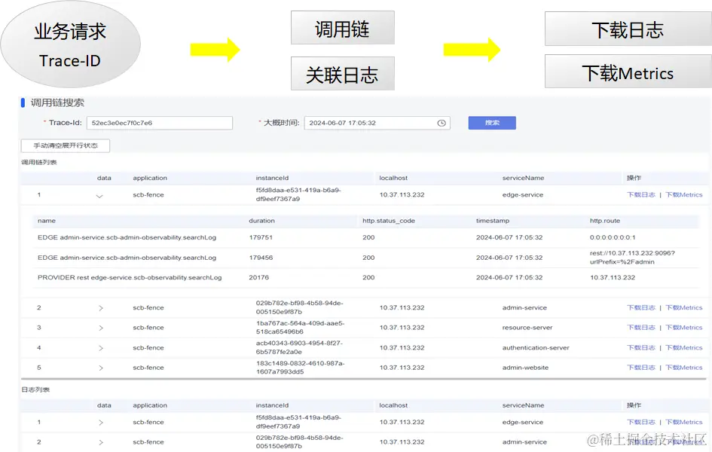Click the http.status_code column header
Screen dimensions: 712x452
click(x=389, y=221)
